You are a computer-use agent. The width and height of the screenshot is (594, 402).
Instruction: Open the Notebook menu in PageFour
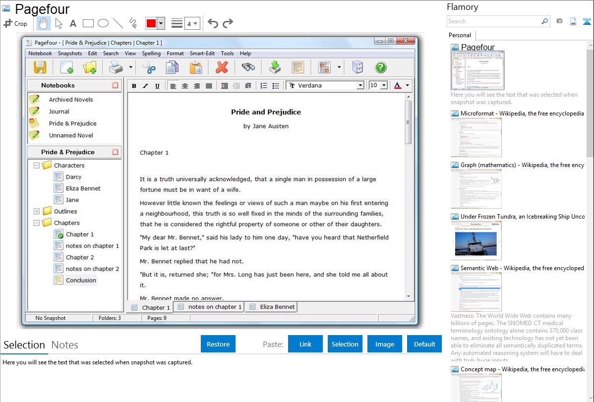pos(40,54)
